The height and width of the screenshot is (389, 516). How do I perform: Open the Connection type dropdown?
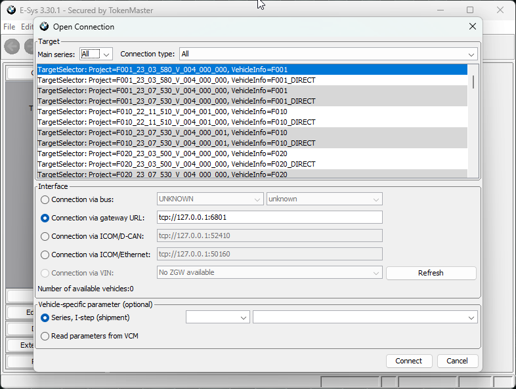pyautogui.click(x=328, y=54)
